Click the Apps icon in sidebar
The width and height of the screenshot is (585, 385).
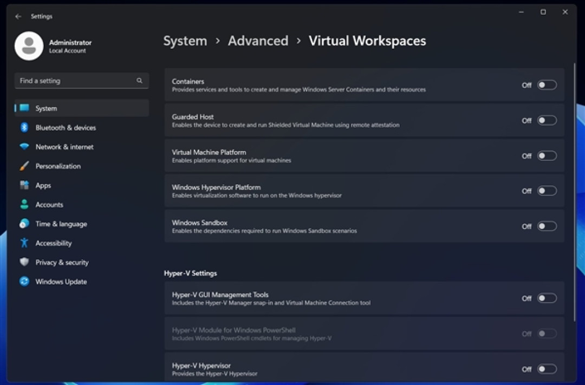coord(24,185)
